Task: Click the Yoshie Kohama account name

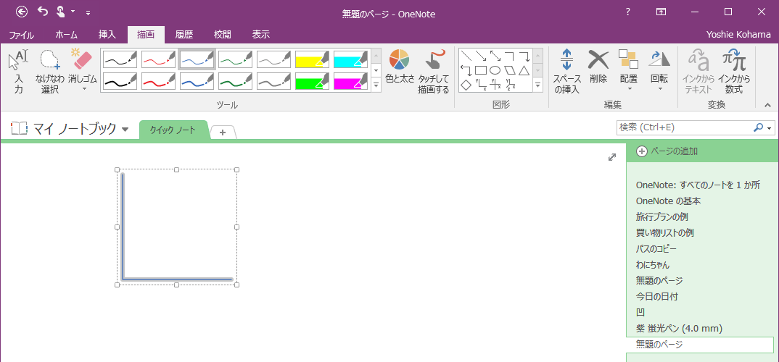Action: (739, 35)
